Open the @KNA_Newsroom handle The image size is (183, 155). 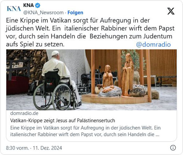click(x=43, y=12)
